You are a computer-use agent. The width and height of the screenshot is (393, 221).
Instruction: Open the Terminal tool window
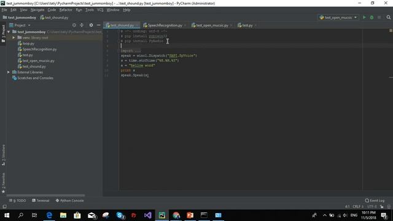(41, 201)
